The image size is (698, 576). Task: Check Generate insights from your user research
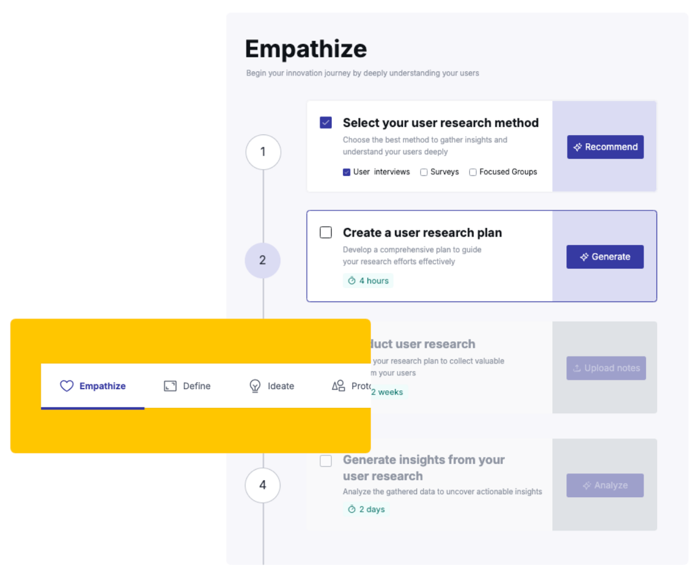[326, 461]
